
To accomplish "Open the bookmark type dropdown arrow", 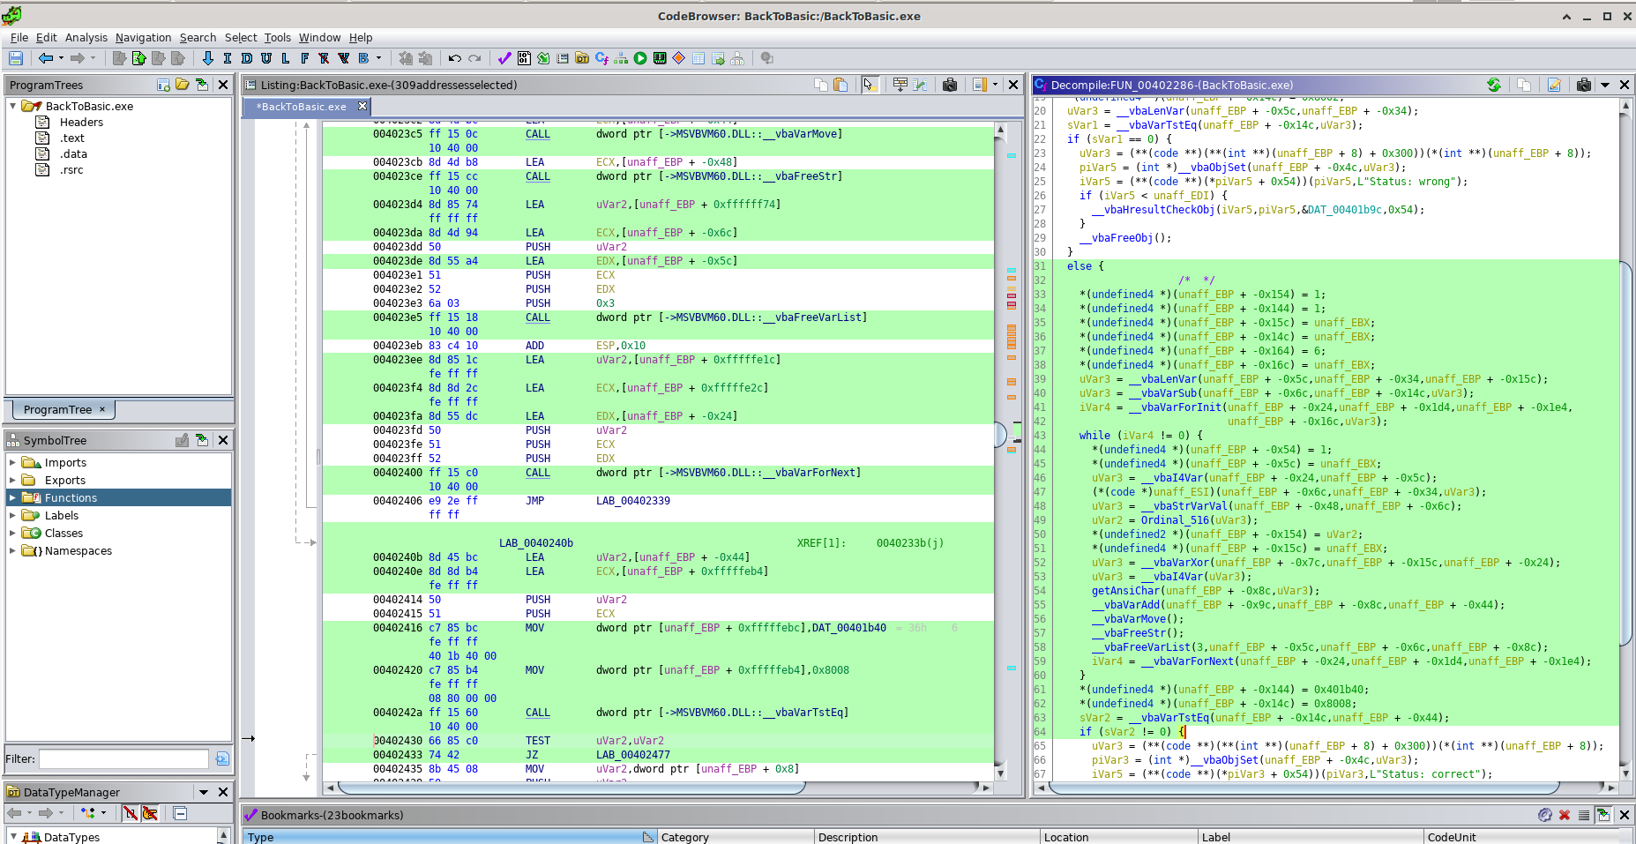I will pos(379,58).
